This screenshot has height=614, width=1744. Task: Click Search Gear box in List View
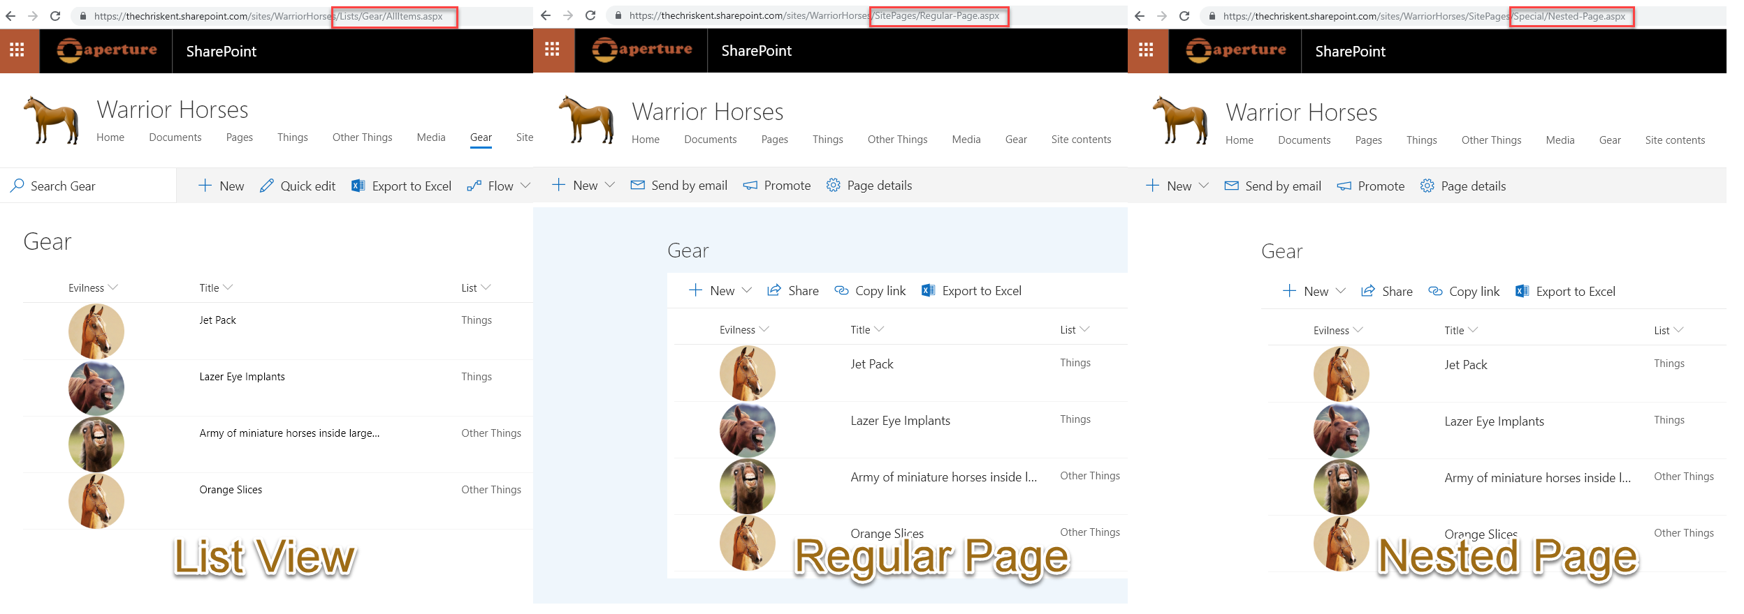(x=88, y=186)
